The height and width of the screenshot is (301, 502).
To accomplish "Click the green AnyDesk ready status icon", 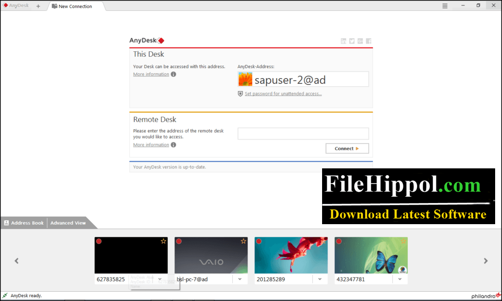I will tap(4, 296).
